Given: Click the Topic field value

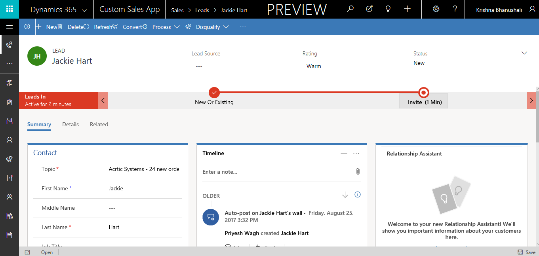Looking at the screenshot, I should (x=144, y=169).
